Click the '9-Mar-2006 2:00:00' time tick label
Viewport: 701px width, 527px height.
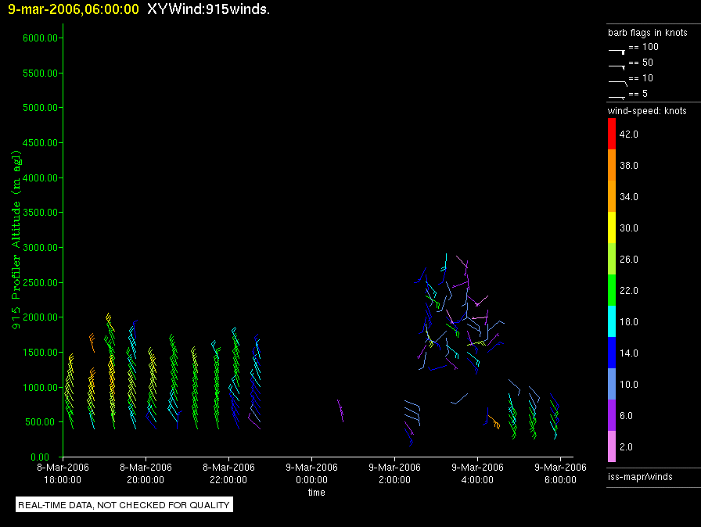pos(394,473)
